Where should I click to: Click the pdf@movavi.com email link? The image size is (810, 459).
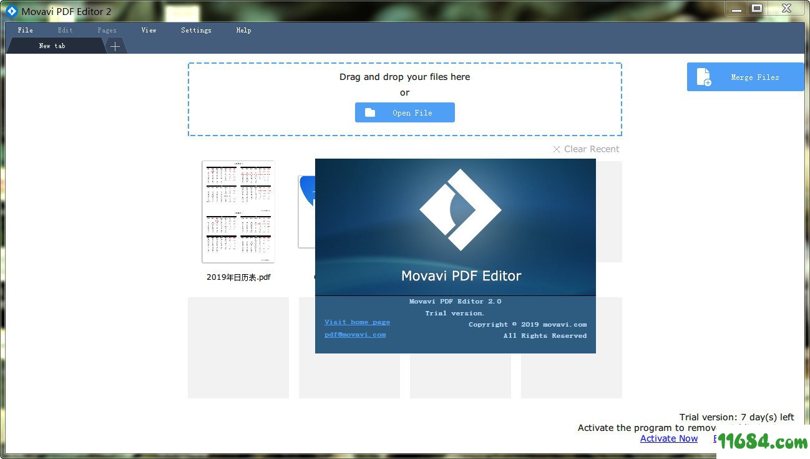tap(355, 334)
